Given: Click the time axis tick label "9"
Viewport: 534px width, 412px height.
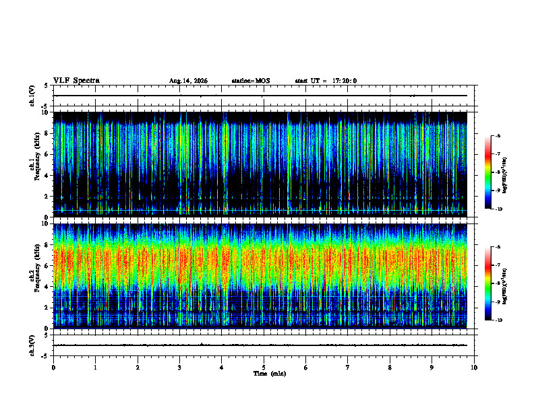Looking at the screenshot, I should (432, 368).
